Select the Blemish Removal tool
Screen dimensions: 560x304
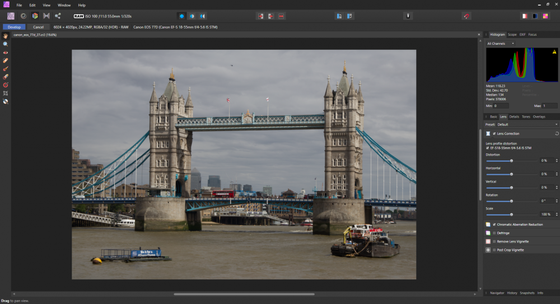6,60
